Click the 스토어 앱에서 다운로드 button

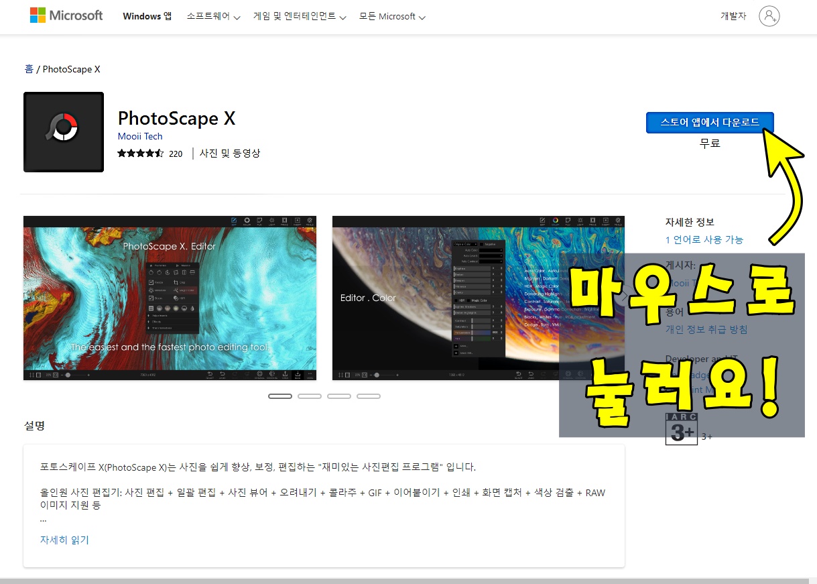point(710,123)
